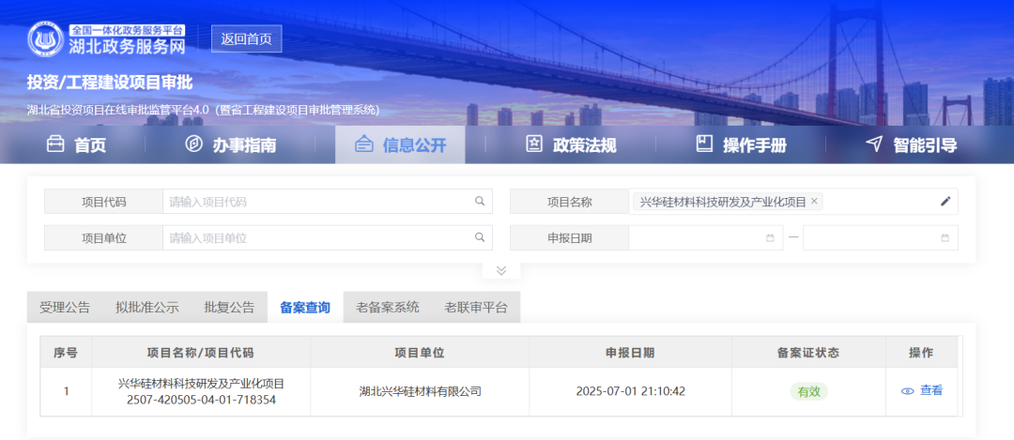Click the eye icon next to 查看
1014x440 pixels.
coord(907,391)
